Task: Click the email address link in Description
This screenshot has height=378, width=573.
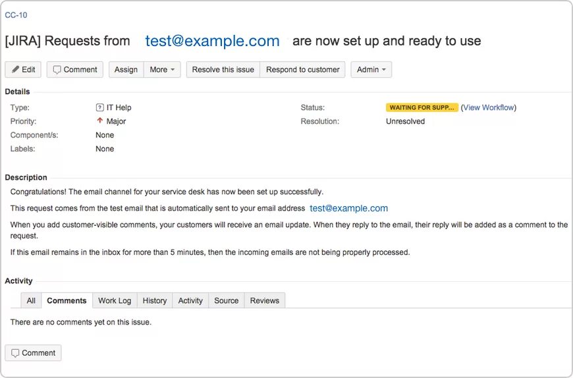Action: [348, 208]
